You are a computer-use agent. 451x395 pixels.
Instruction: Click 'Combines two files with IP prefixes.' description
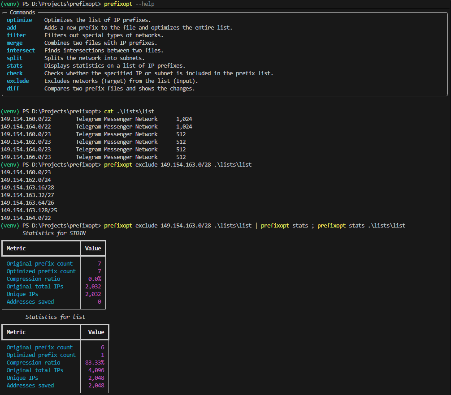[101, 43]
